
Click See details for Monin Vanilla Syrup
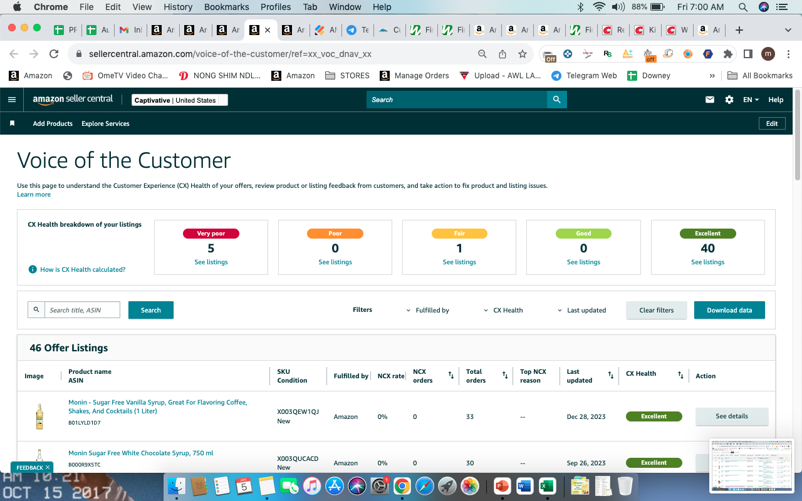732,416
